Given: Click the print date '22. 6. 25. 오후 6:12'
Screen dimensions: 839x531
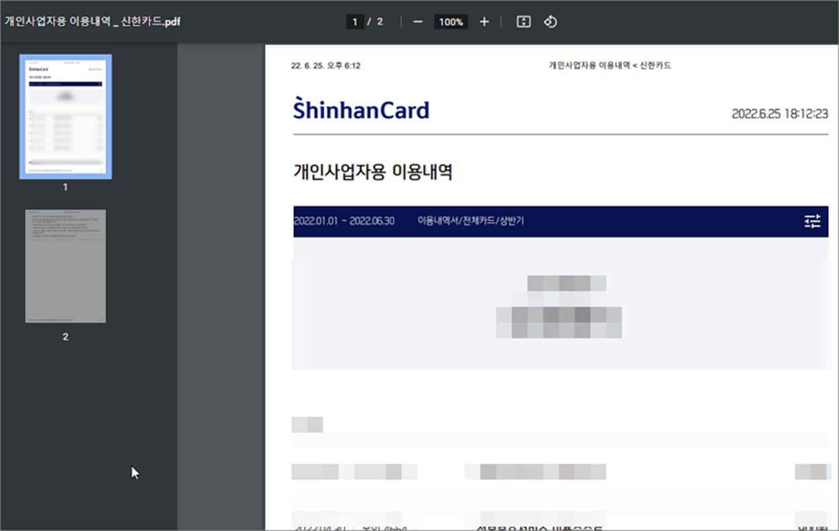Looking at the screenshot, I should coord(326,66).
